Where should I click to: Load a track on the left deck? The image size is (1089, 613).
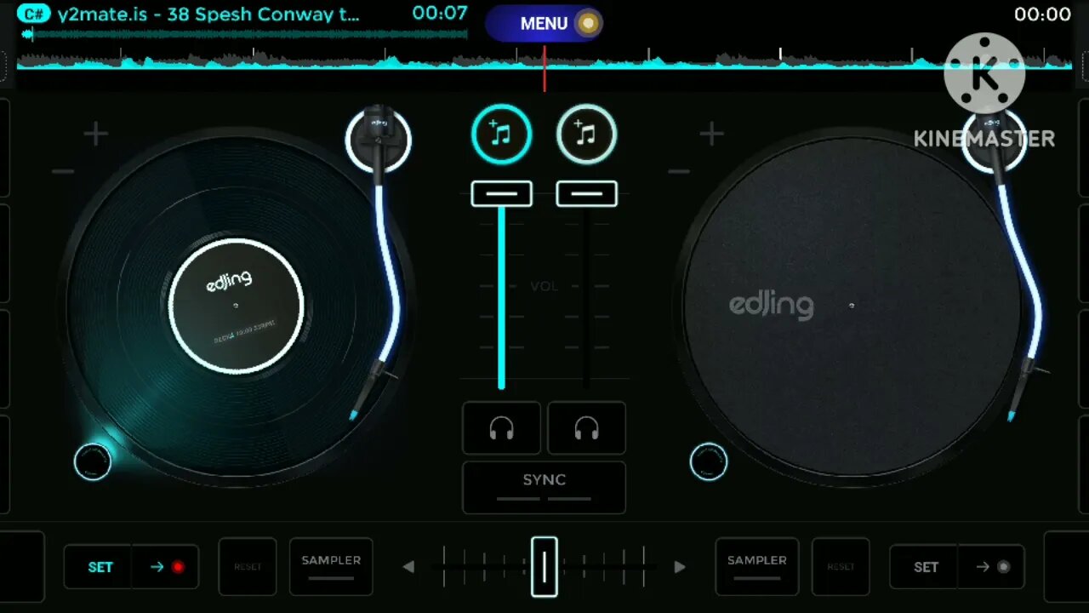tap(501, 134)
